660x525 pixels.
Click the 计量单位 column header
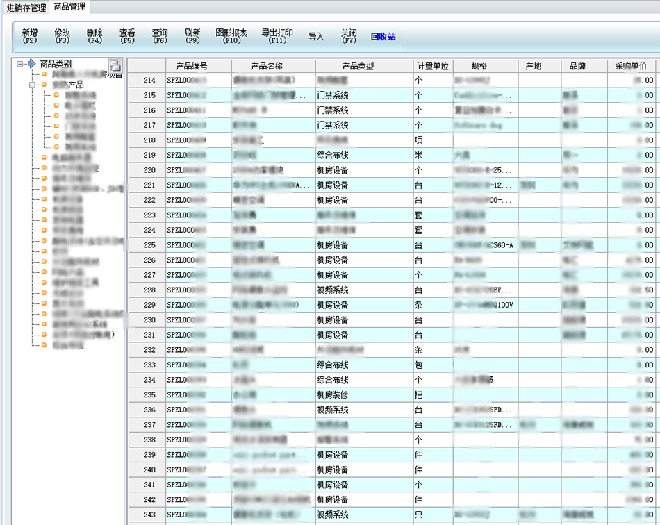(432, 66)
